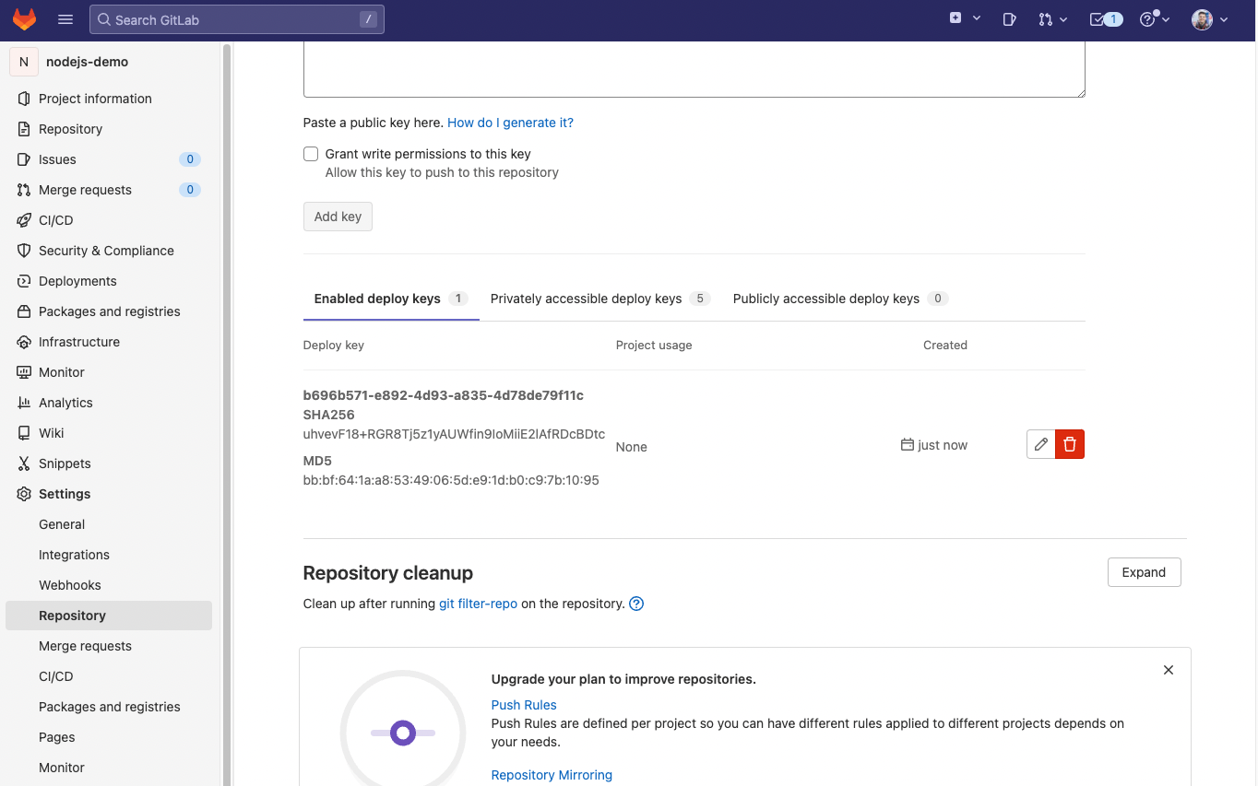1258x786 pixels.
Task: Open the user avatar dropdown menu
Action: 1210,19
